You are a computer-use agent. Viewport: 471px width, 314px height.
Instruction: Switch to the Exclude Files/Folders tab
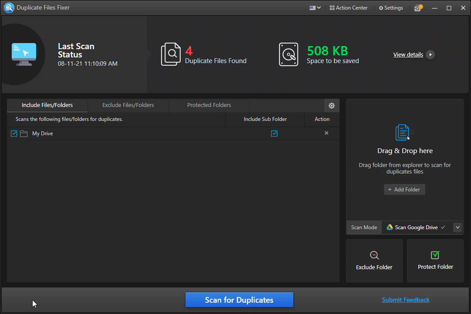(128, 105)
